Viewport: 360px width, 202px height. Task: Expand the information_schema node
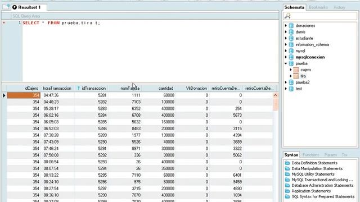[286, 44]
